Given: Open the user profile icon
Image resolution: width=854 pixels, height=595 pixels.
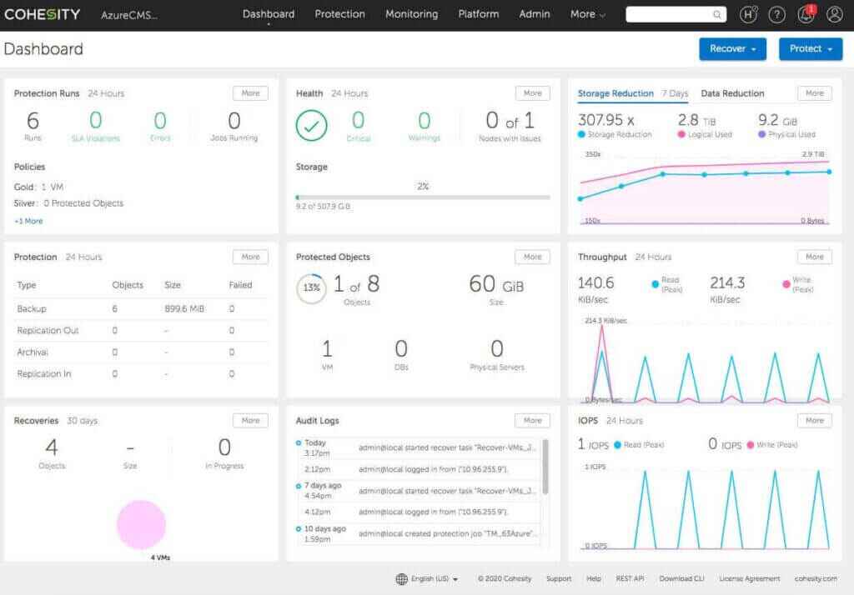Looking at the screenshot, I should (x=834, y=14).
